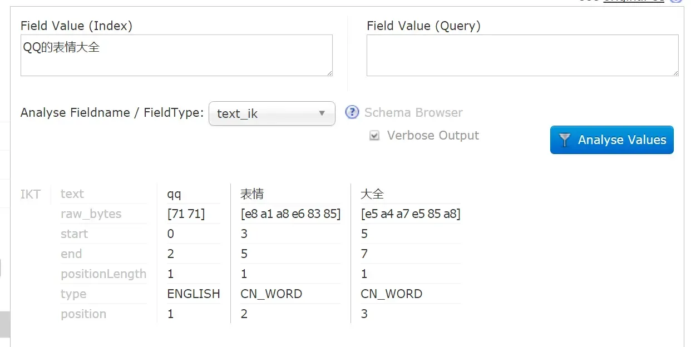Click the positionLength row label

(103, 274)
